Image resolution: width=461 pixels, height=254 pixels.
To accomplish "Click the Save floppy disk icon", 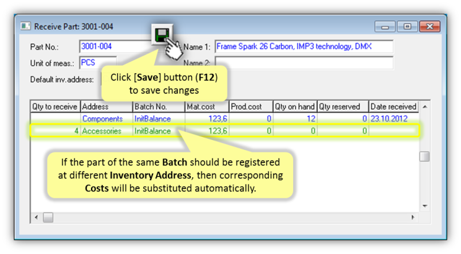I will point(162,35).
